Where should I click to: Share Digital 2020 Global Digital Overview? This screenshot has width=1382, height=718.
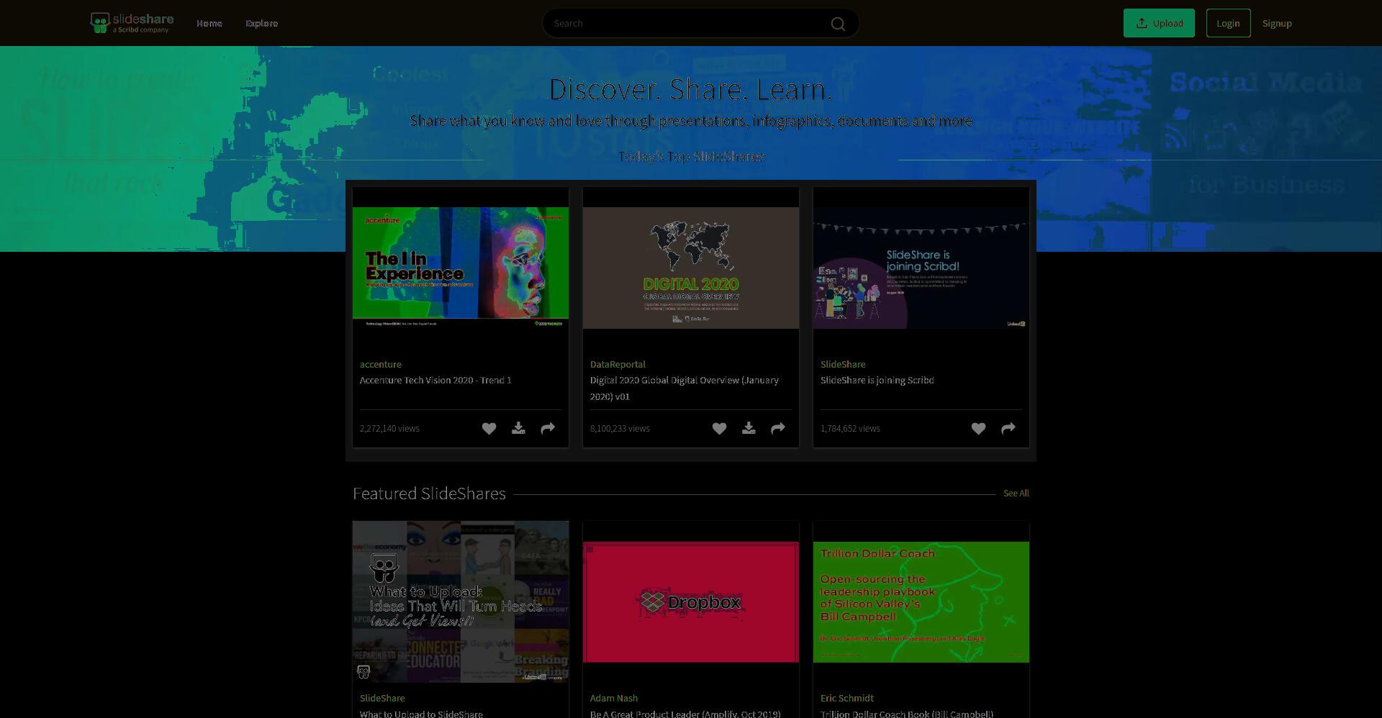[778, 429]
